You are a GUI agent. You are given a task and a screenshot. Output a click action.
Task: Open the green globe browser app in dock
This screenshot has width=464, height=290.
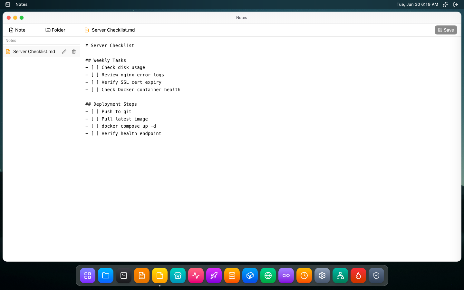point(268,275)
